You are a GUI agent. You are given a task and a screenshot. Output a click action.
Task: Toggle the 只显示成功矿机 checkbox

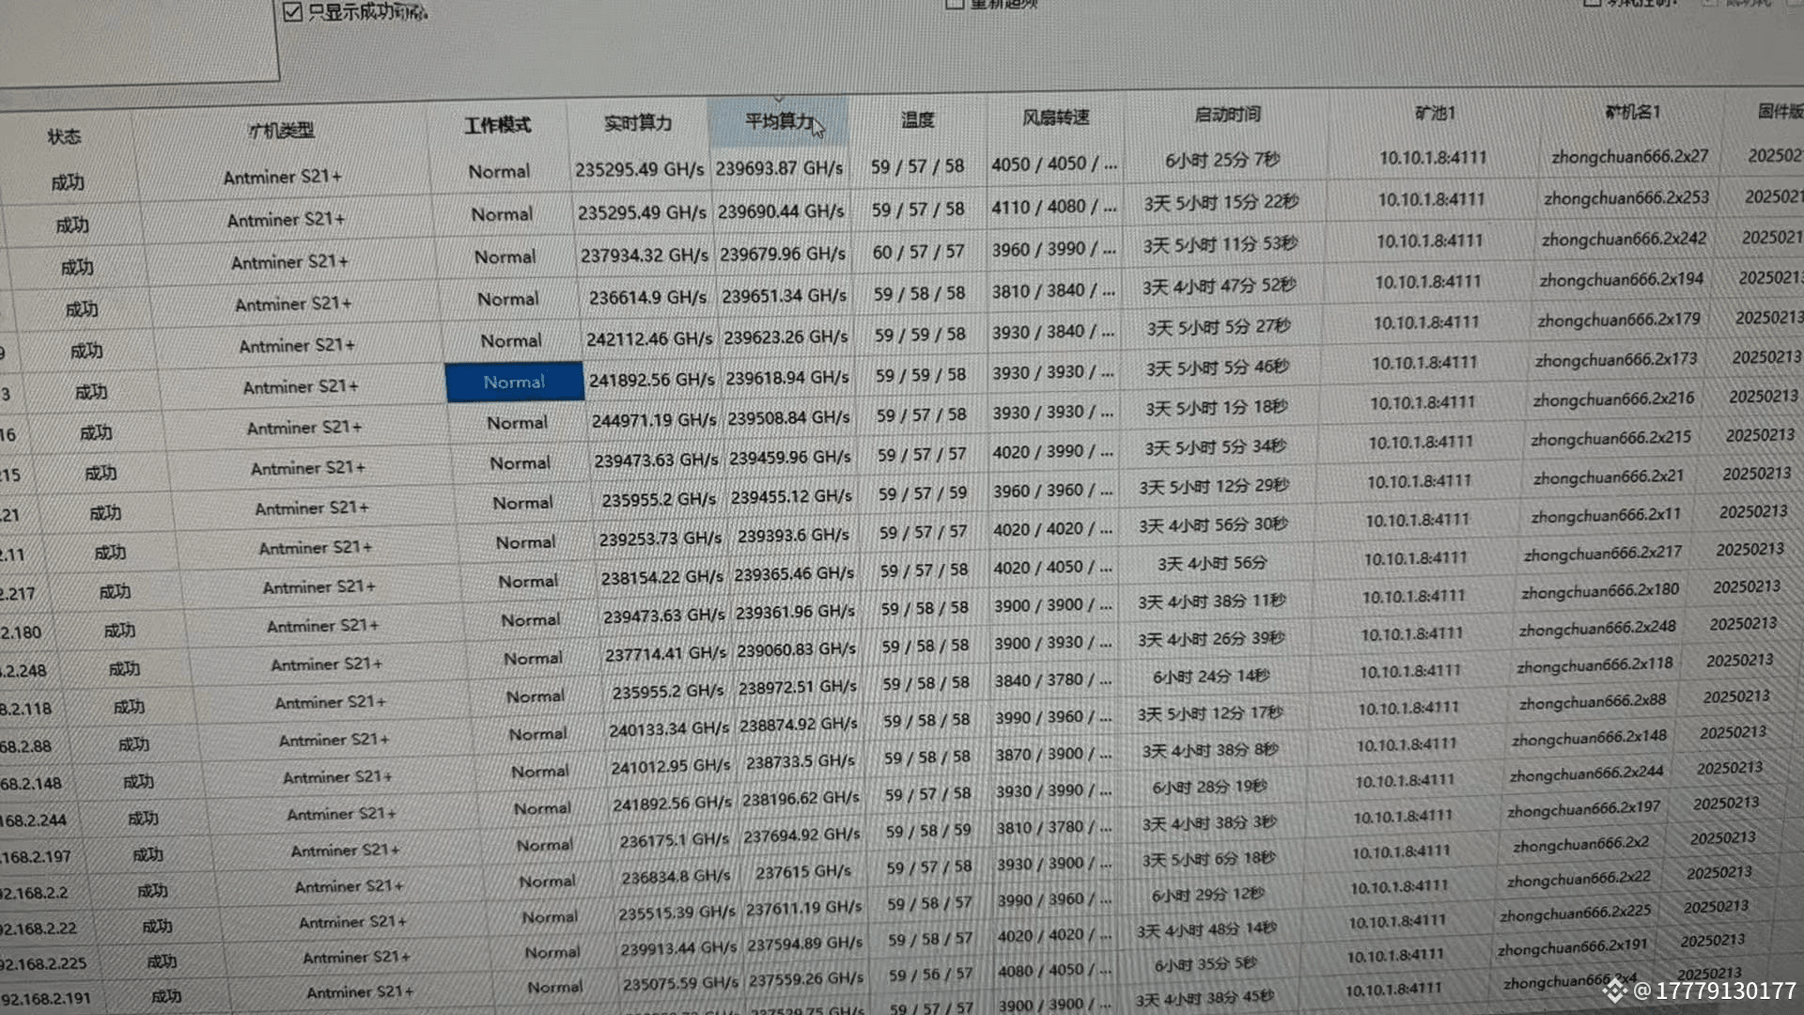[x=292, y=12]
